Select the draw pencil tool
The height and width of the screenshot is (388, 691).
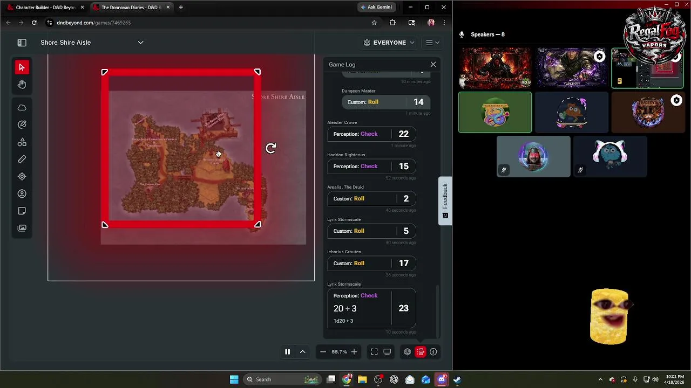point(22,124)
